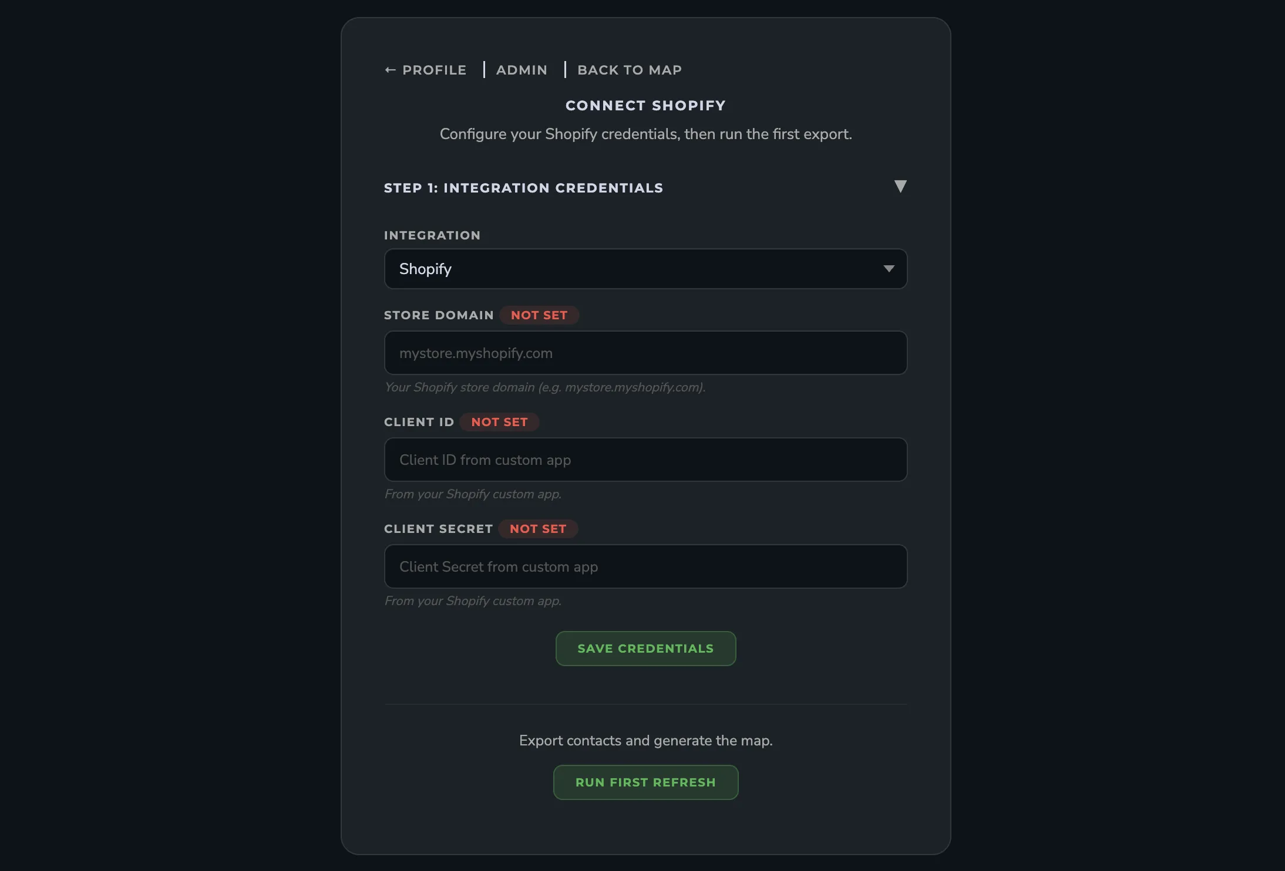Click the Step 1: Integration Credentials header
The height and width of the screenshot is (871, 1285).
pyautogui.click(x=524, y=188)
